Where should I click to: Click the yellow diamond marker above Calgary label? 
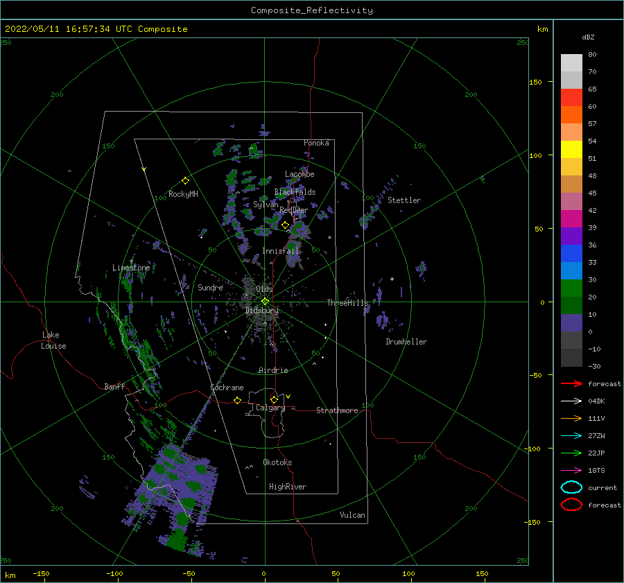[274, 399]
